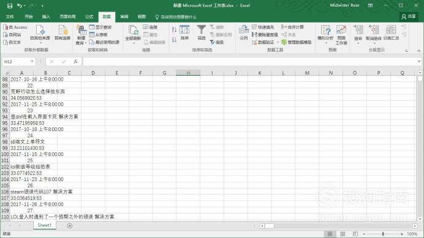Switch to the 插入 (Insert) tab
This screenshot has width=424, height=238.
click(46, 17)
